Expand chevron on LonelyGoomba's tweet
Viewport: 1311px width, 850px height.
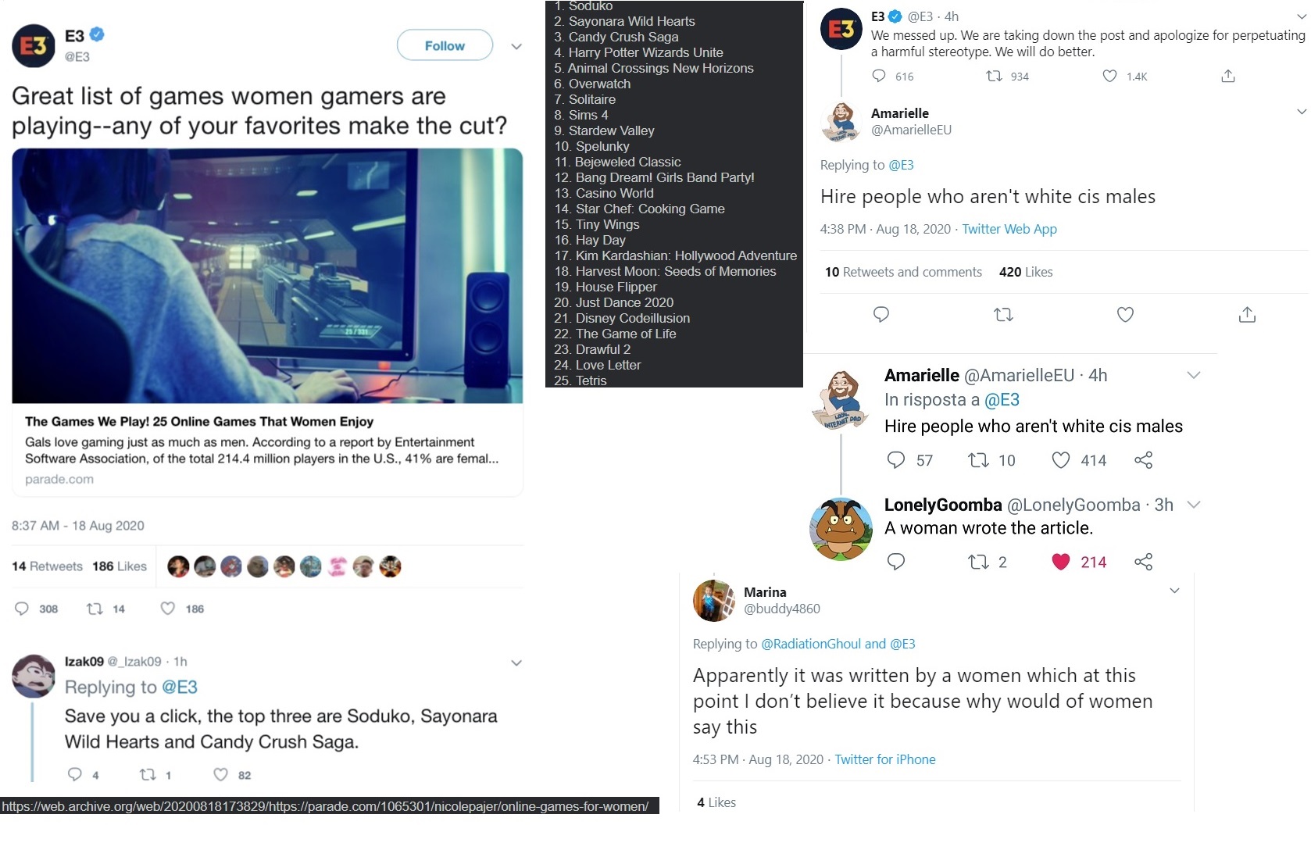click(1193, 505)
